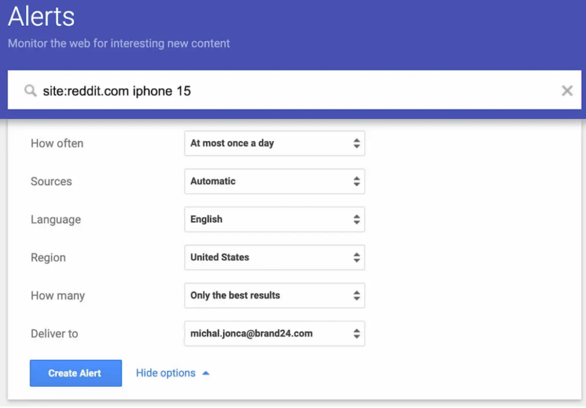The image size is (586, 408).
Task: Click the Deliver to label
Action: click(x=54, y=334)
